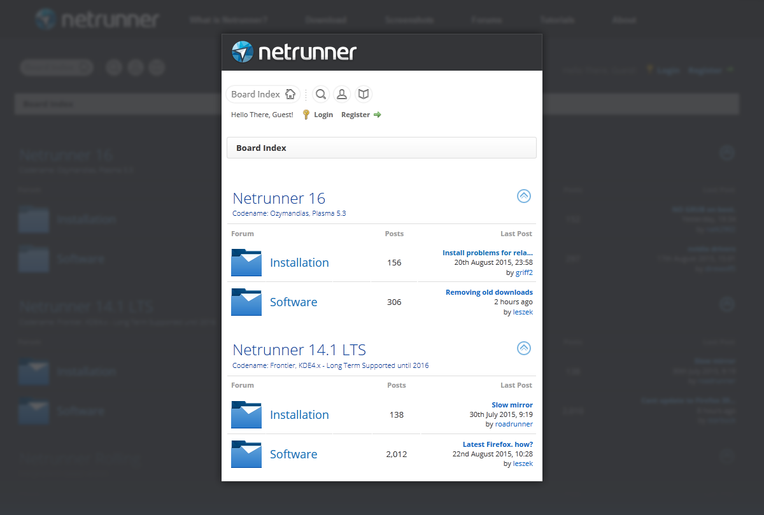
Task: Open the Software forum with 2,012 posts
Action: pyautogui.click(x=294, y=454)
